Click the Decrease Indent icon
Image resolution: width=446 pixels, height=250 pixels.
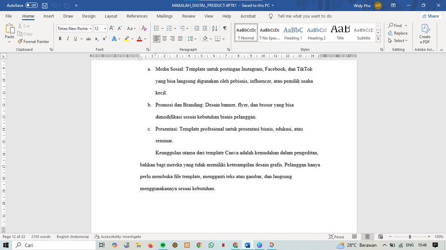point(197,28)
